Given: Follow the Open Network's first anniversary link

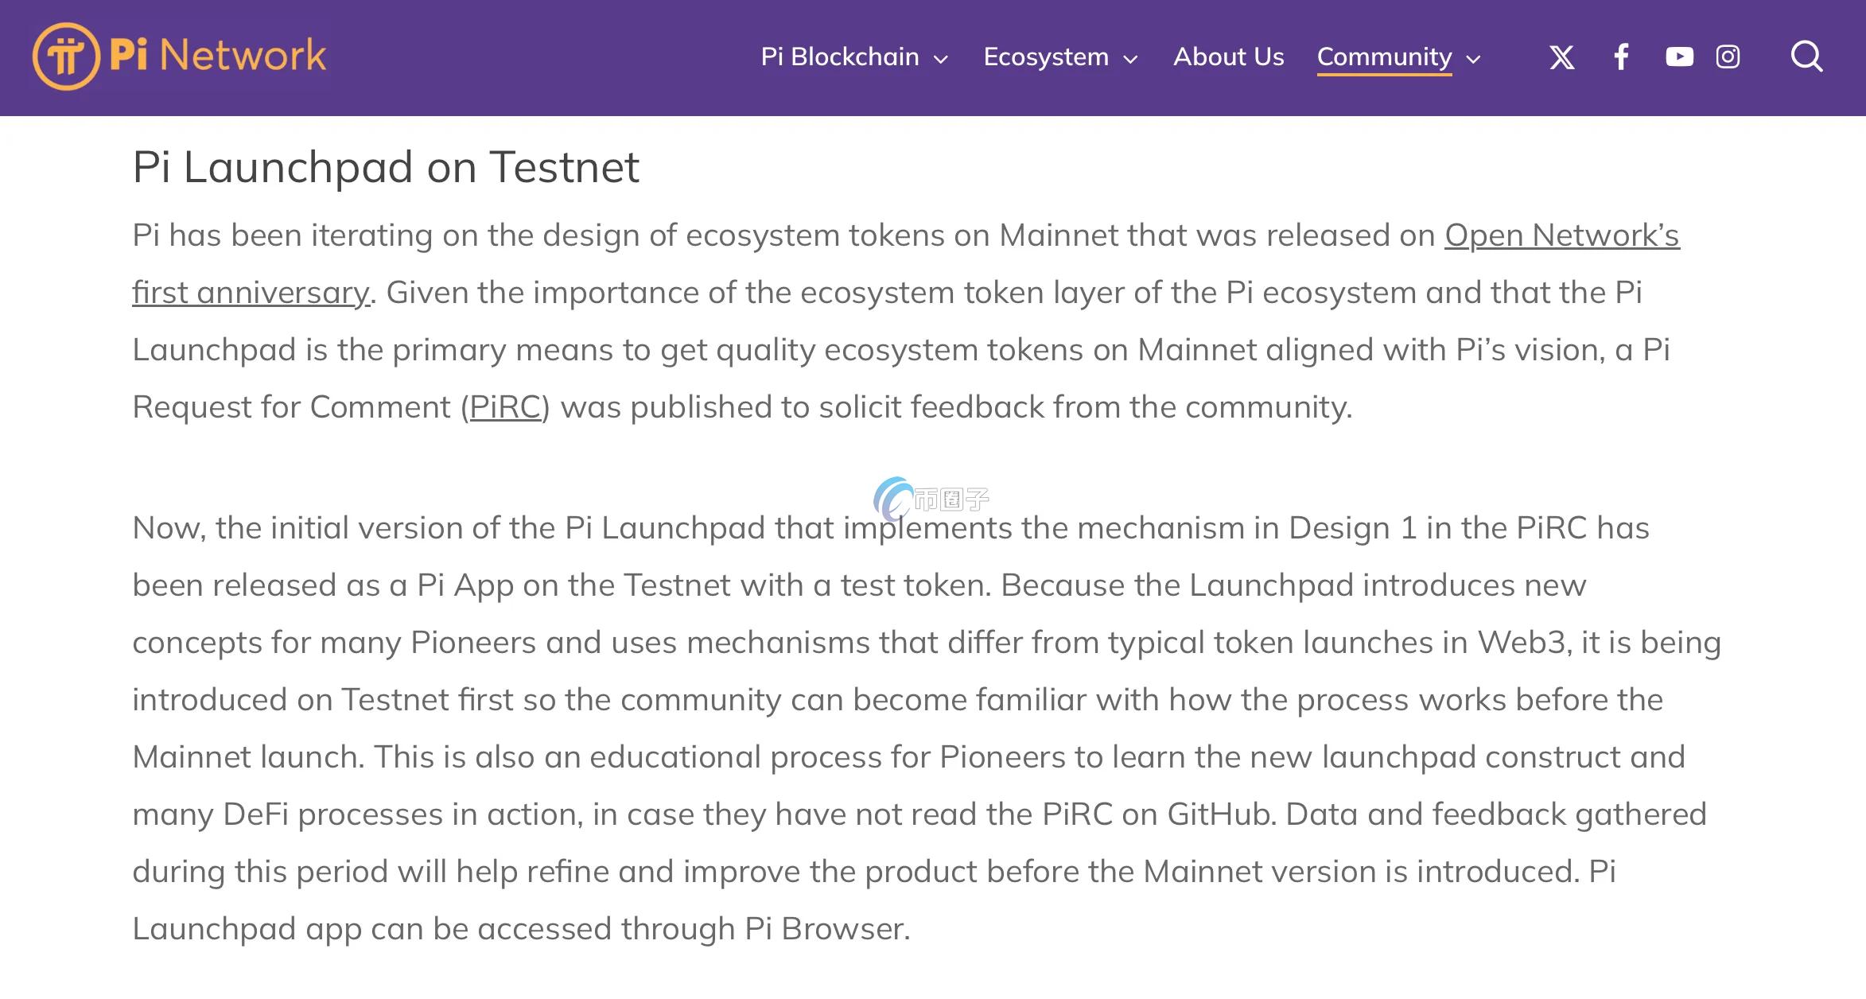Looking at the screenshot, I should (x=1561, y=235).
